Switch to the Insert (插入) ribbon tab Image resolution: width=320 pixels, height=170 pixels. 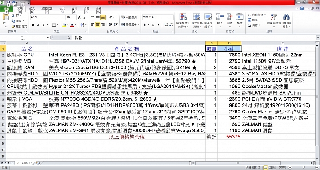click(32, 8)
